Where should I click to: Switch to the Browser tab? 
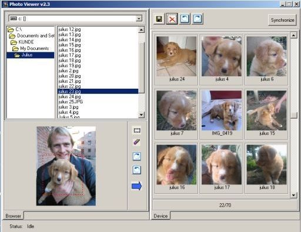tap(13, 216)
